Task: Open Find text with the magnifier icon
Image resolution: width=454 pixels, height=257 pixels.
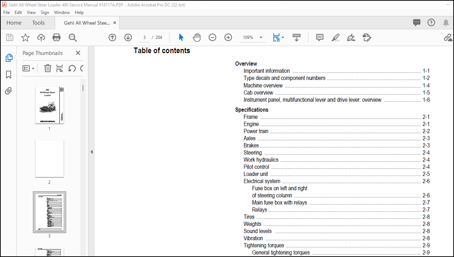Action: tap(73, 37)
